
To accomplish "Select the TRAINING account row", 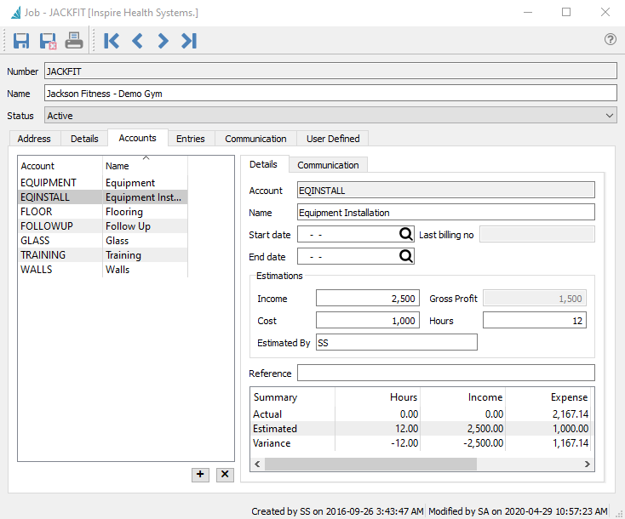I will pos(61,255).
